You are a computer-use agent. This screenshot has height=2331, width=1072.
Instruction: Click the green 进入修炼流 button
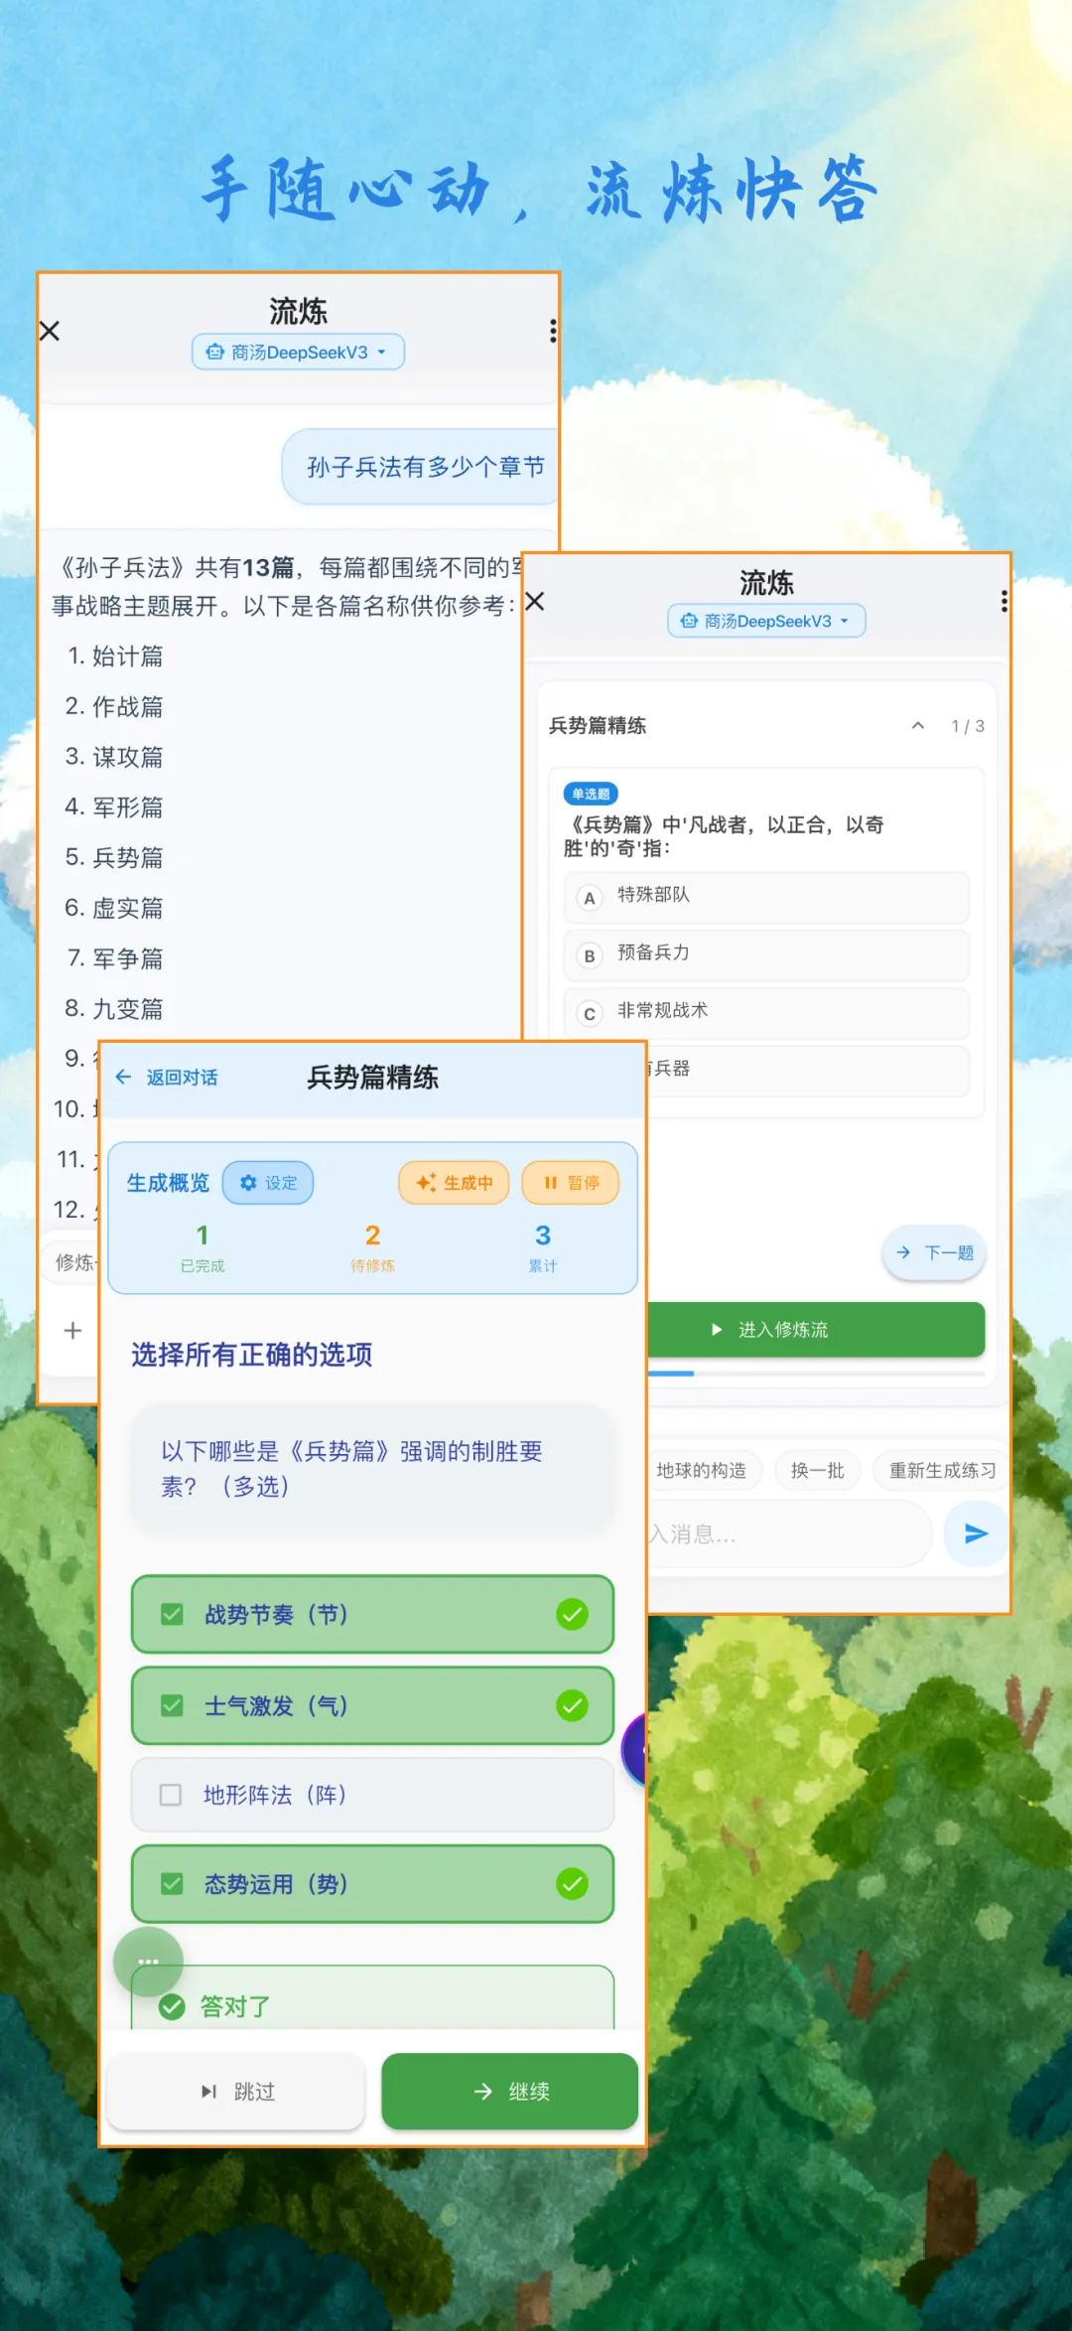coord(816,1330)
